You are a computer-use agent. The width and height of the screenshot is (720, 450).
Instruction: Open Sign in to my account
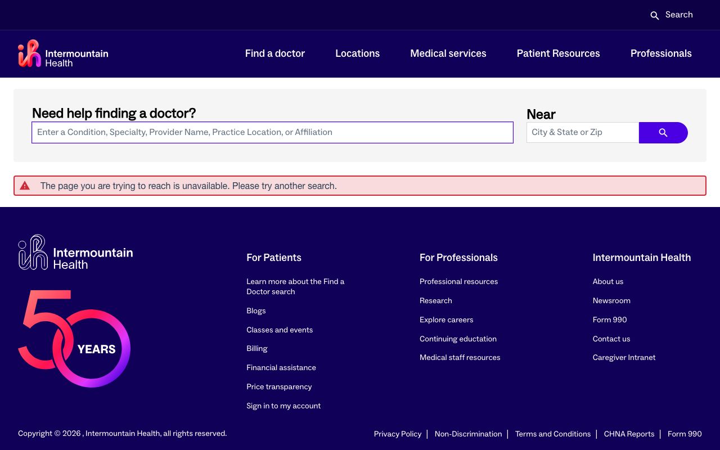pyautogui.click(x=283, y=406)
